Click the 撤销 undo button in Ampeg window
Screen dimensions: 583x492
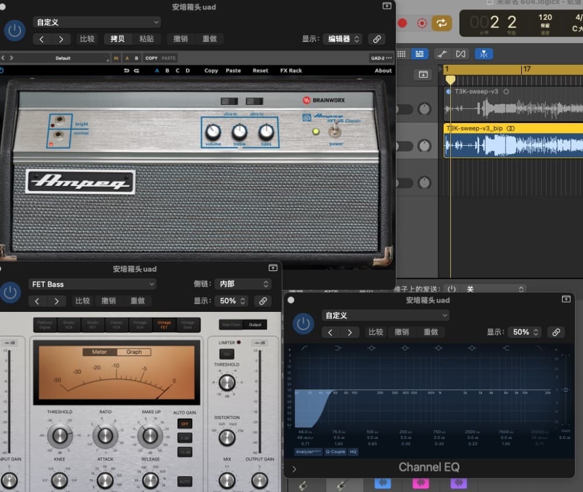[181, 38]
